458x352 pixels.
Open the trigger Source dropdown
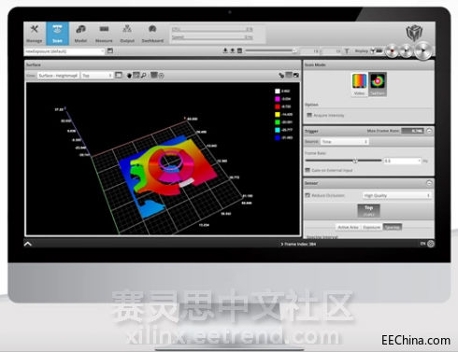(345, 142)
